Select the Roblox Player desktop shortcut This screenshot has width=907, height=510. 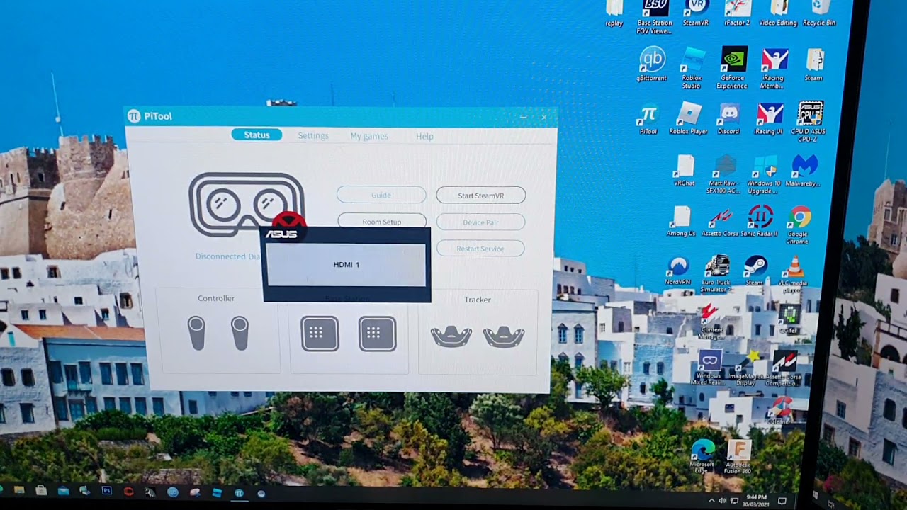coord(688,118)
